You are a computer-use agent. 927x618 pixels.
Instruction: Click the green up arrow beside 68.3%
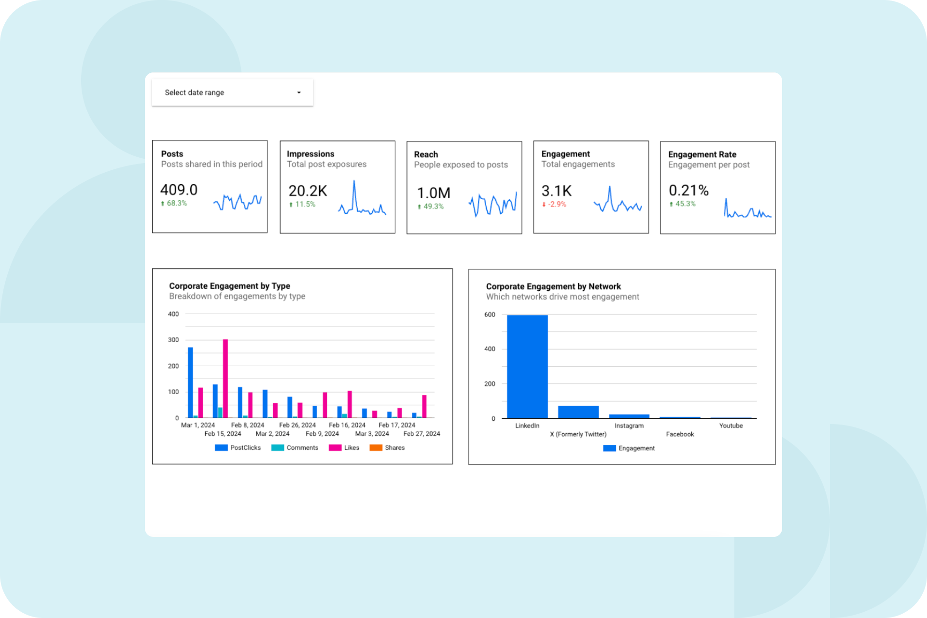163,204
